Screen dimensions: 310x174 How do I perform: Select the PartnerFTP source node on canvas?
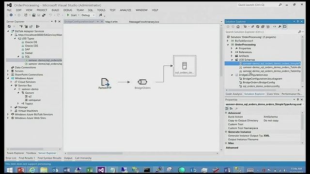click(x=105, y=84)
